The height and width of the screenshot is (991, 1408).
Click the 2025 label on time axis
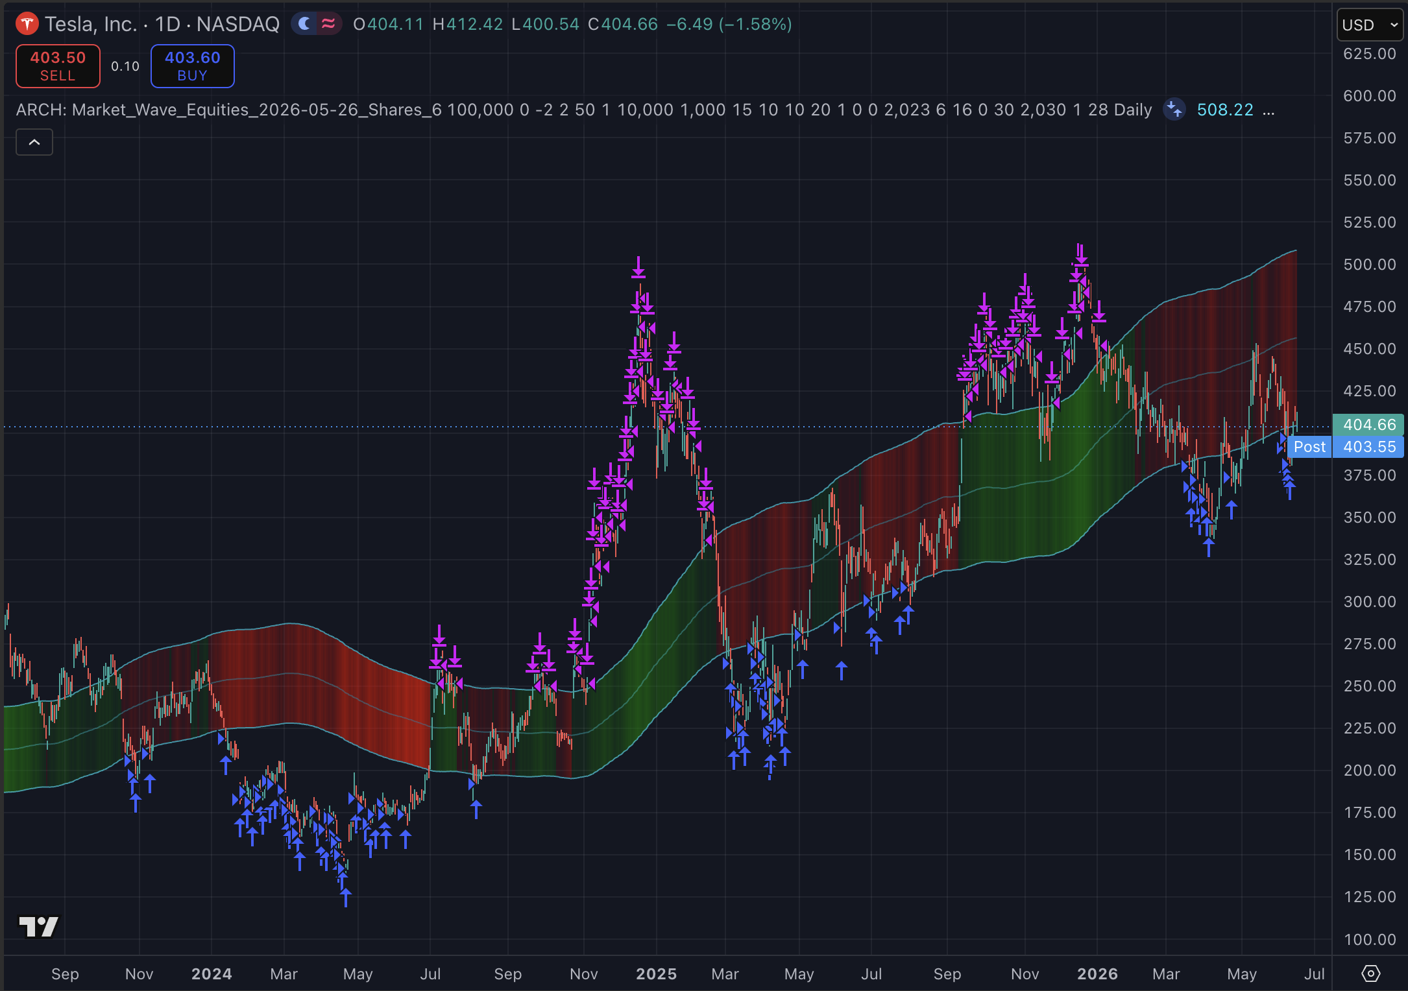(656, 974)
